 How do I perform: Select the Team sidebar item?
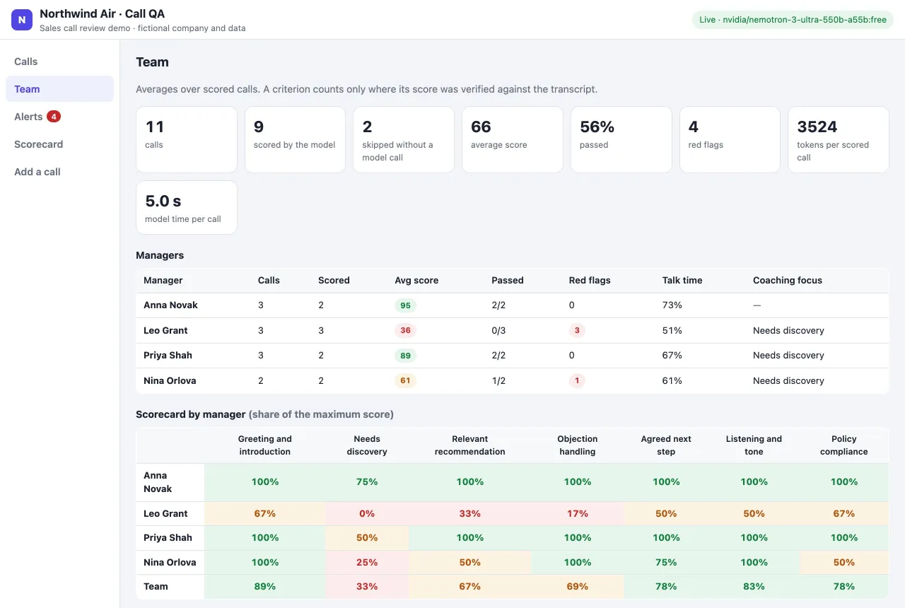tap(59, 89)
